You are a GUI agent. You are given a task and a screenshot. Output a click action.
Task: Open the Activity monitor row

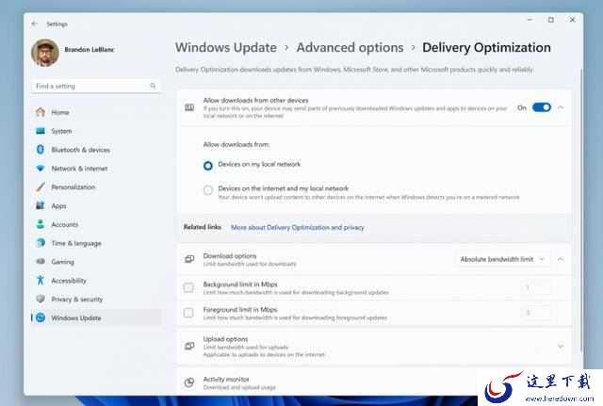pyautogui.click(x=374, y=382)
